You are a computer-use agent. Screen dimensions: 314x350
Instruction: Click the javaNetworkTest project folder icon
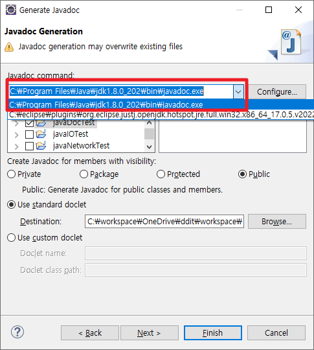pyautogui.click(x=41, y=146)
